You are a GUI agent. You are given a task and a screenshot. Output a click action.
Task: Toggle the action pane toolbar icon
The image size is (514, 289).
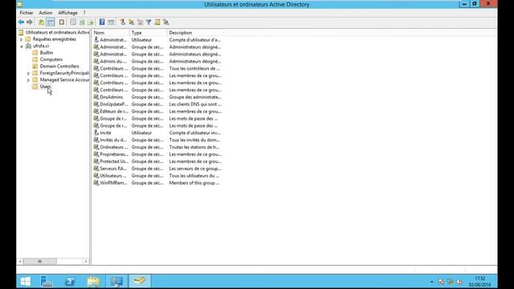[x=111, y=22]
